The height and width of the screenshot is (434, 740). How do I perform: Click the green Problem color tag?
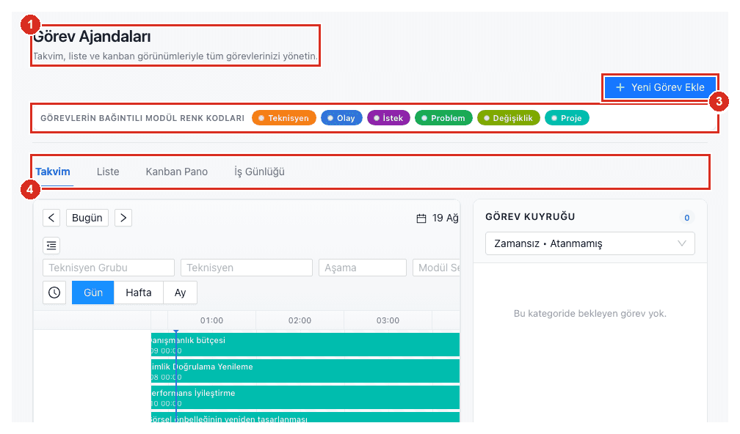(x=443, y=118)
